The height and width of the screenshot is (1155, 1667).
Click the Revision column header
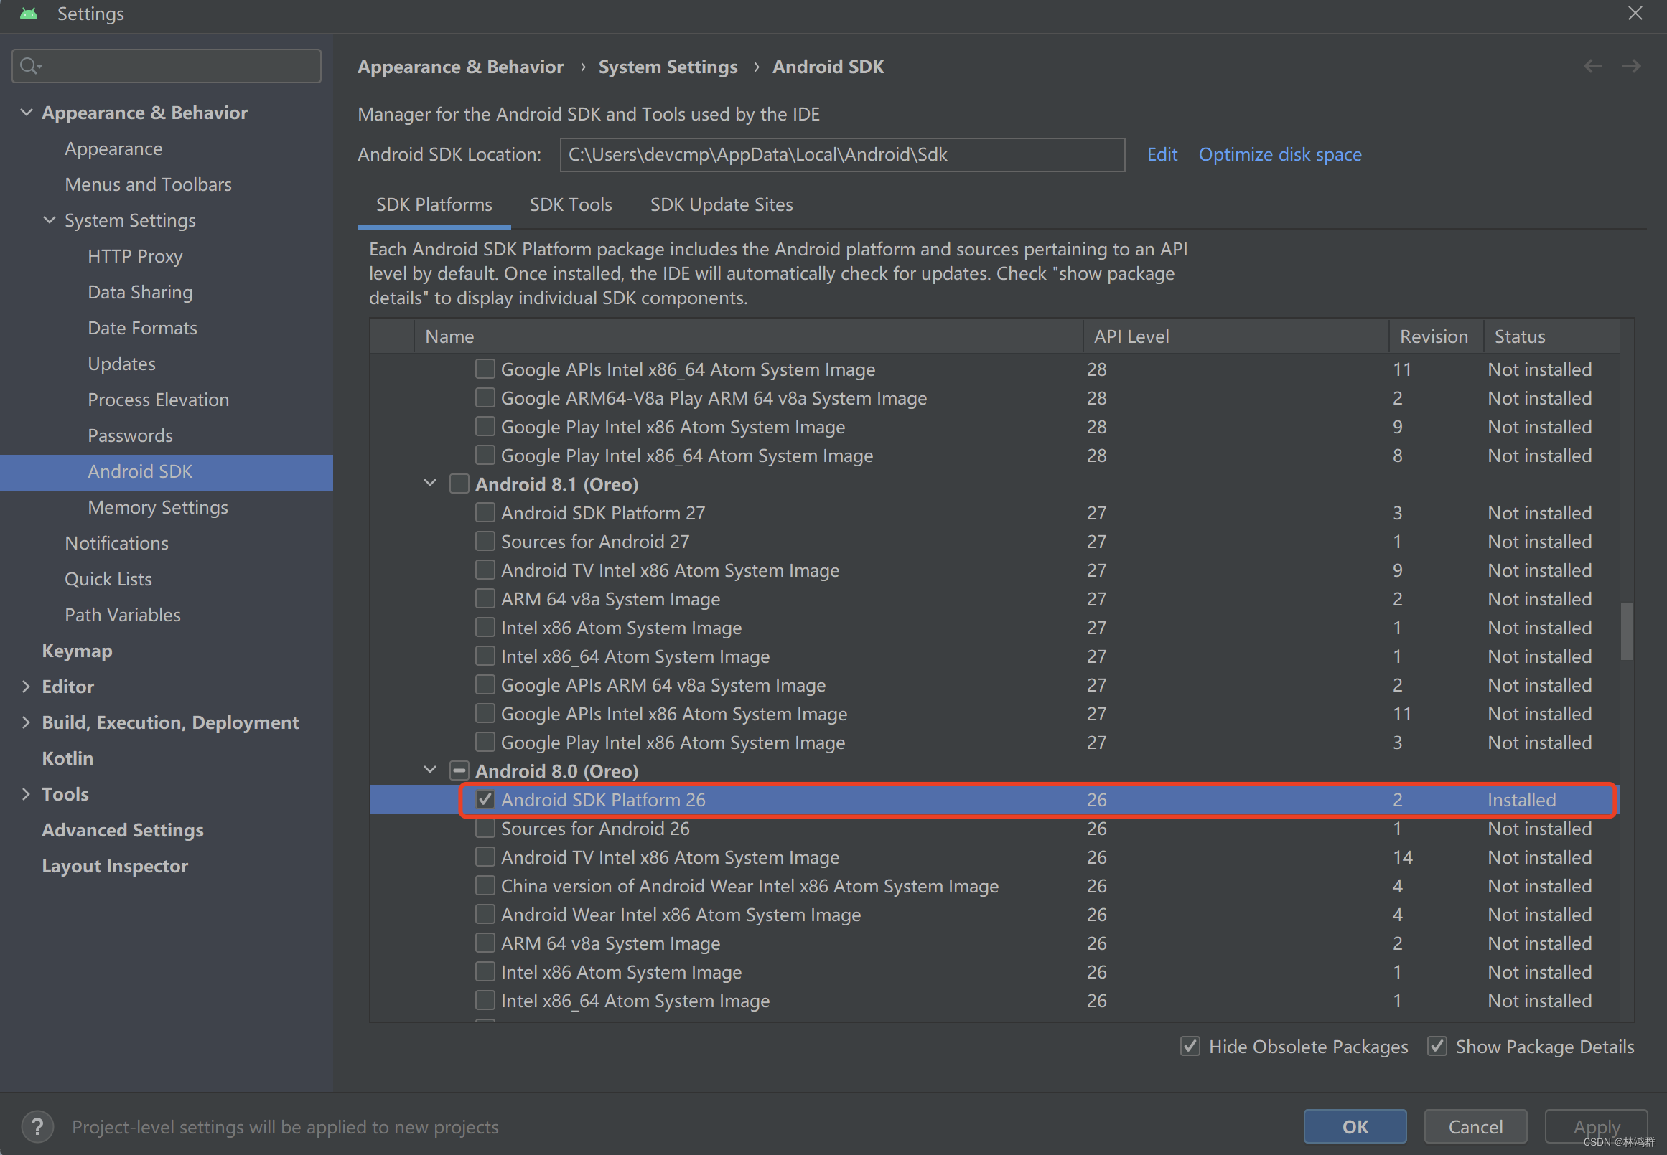(1436, 336)
